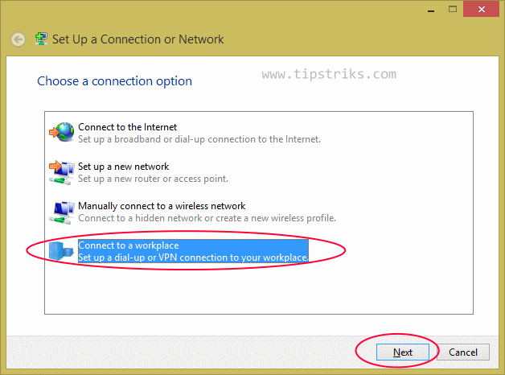The width and height of the screenshot is (505, 375).
Task: Click the Set up a new network icon
Action: click(x=61, y=172)
